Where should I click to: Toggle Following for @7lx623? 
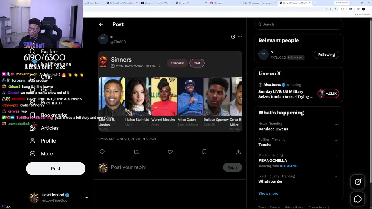[326, 55]
